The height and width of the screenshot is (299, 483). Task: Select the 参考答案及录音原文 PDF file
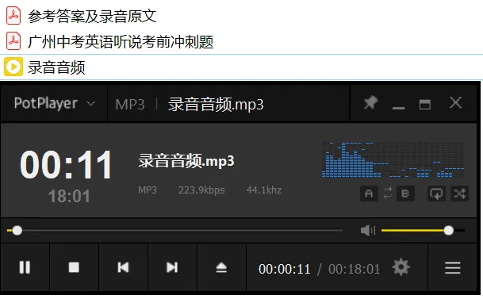click(92, 17)
